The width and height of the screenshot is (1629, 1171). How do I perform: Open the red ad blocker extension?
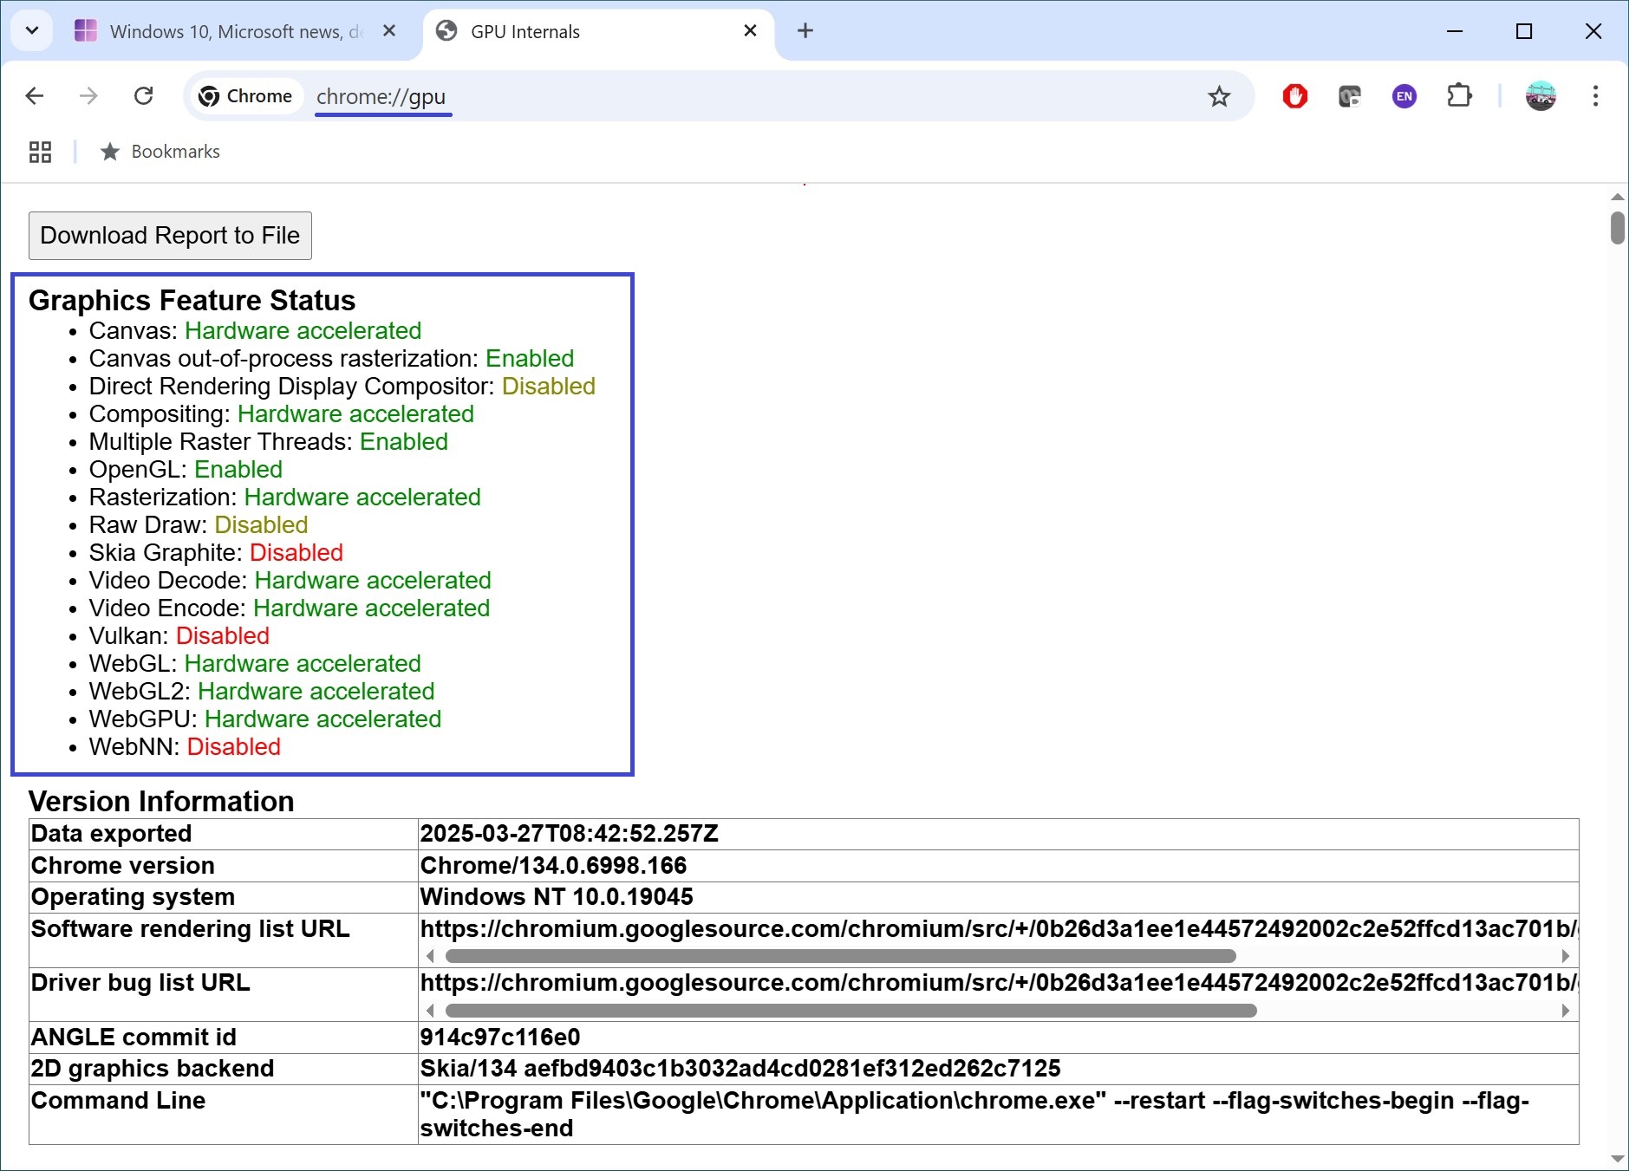click(x=1295, y=96)
